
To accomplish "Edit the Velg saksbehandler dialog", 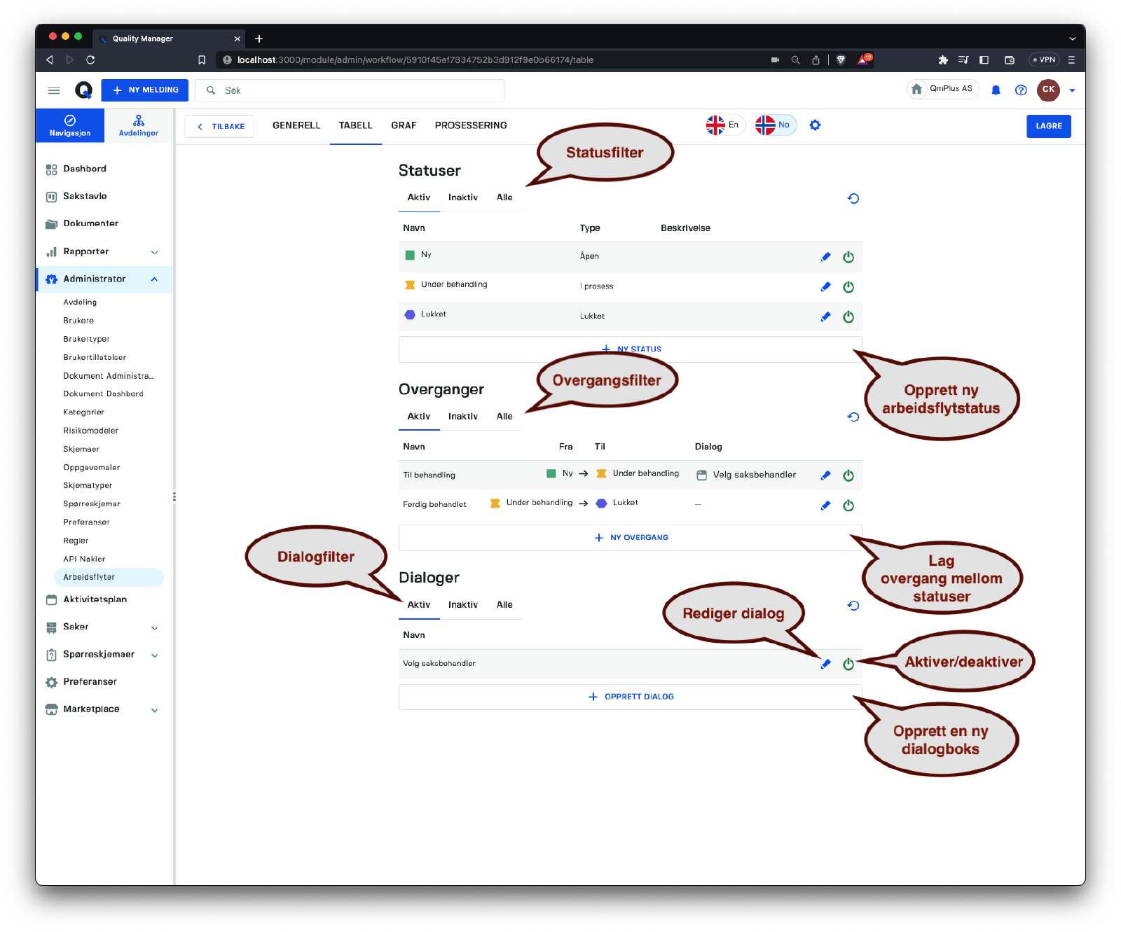I will (x=825, y=665).
